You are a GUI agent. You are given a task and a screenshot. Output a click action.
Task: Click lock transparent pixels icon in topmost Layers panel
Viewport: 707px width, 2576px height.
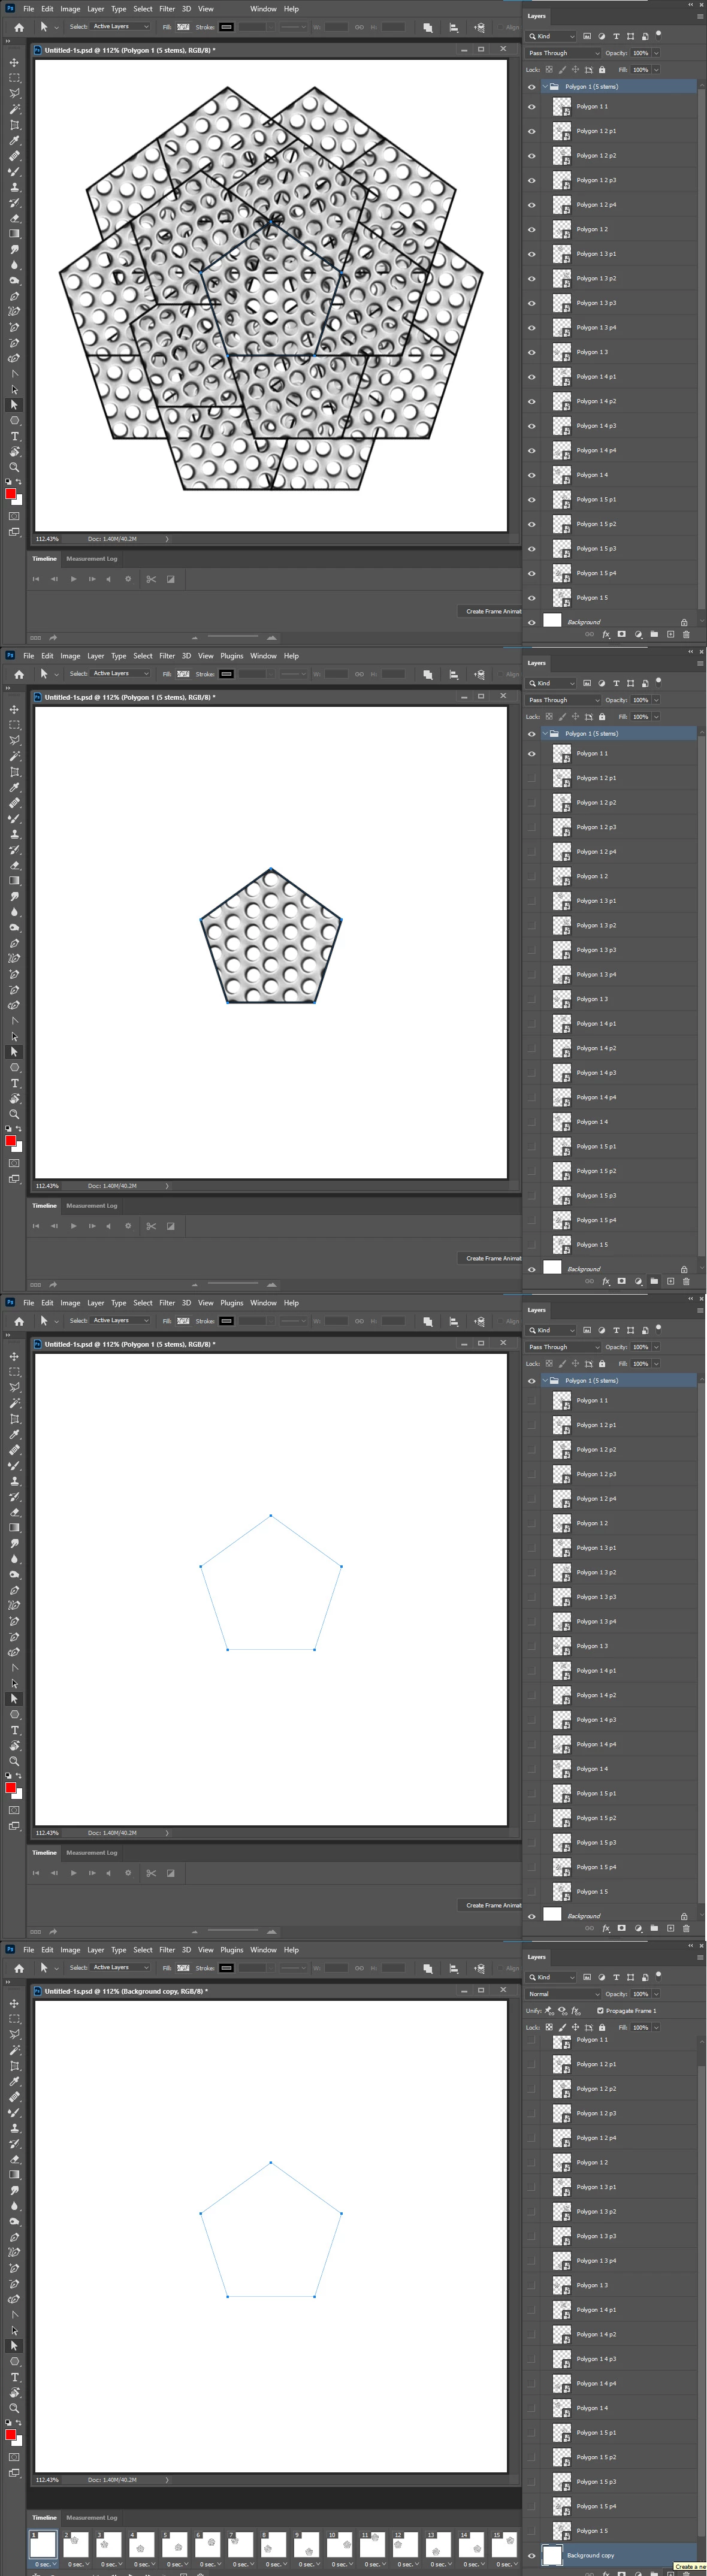pos(548,70)
